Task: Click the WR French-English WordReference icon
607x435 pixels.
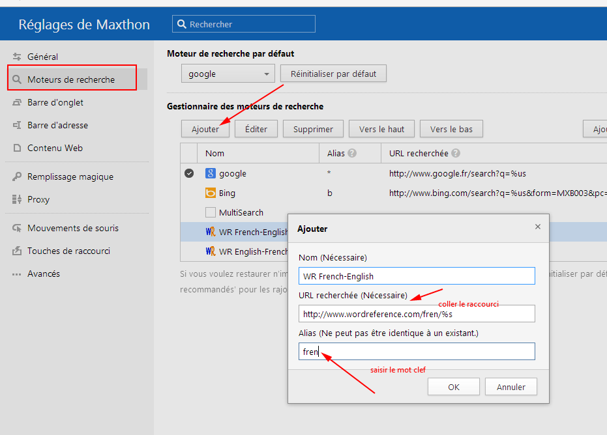Action: tap(210, 232)
